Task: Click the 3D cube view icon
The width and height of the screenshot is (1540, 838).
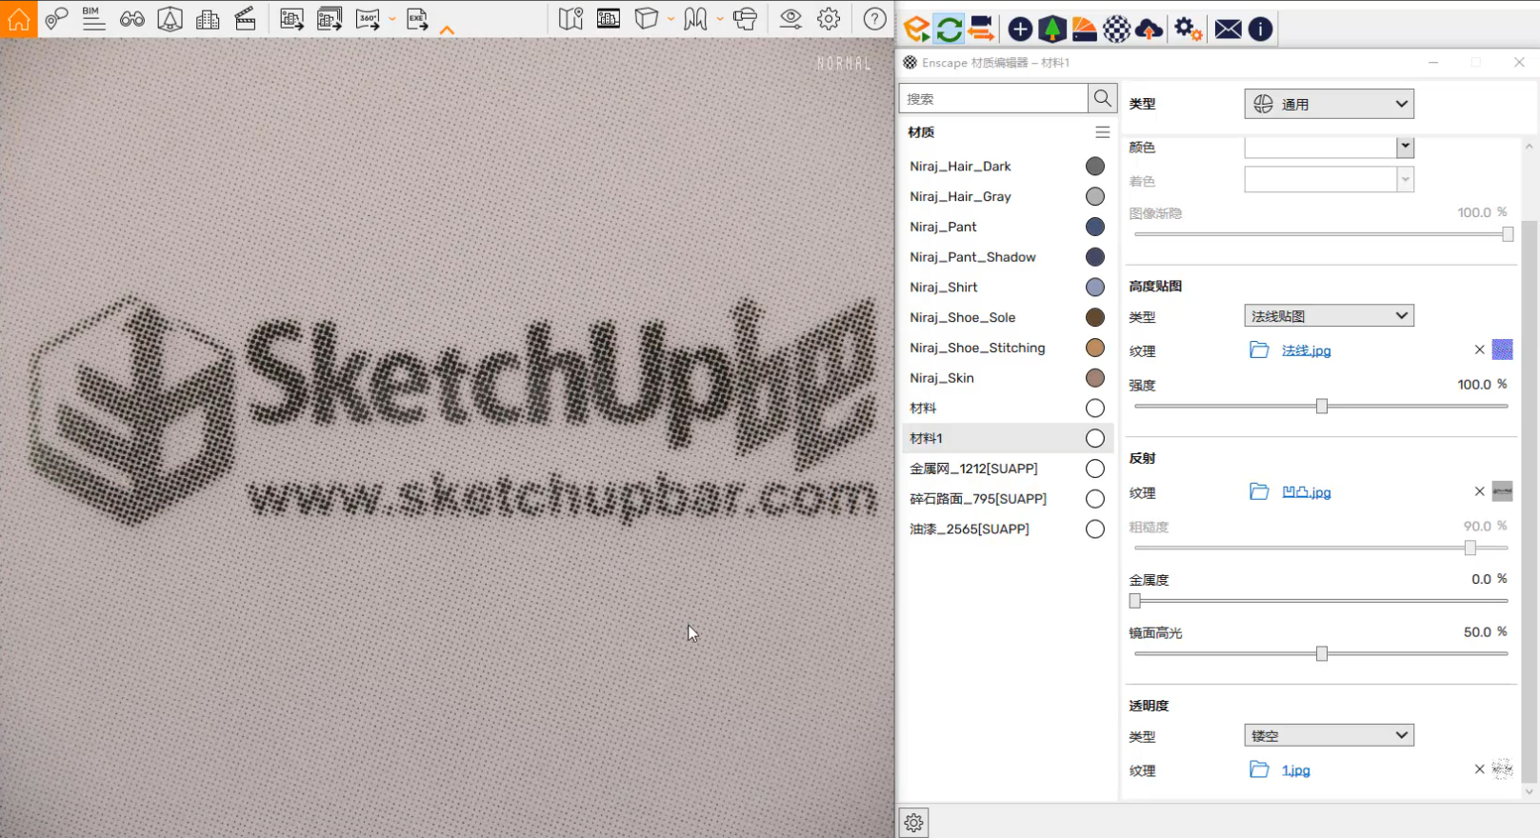Action: click(647, 19)
